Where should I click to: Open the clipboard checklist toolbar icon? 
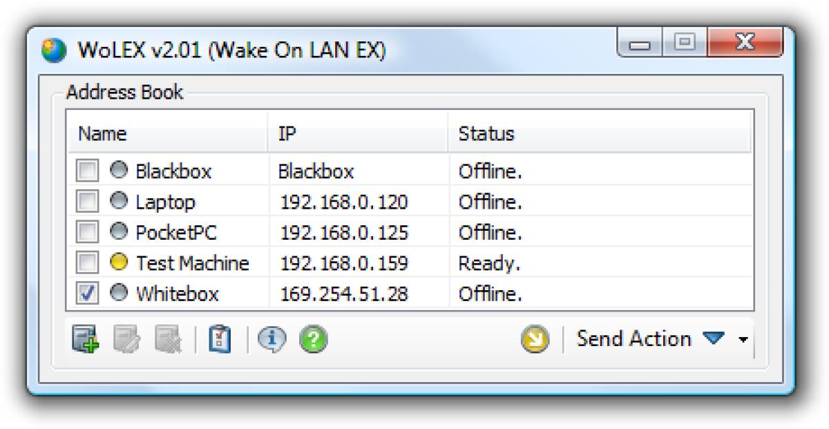click(219, 339)
